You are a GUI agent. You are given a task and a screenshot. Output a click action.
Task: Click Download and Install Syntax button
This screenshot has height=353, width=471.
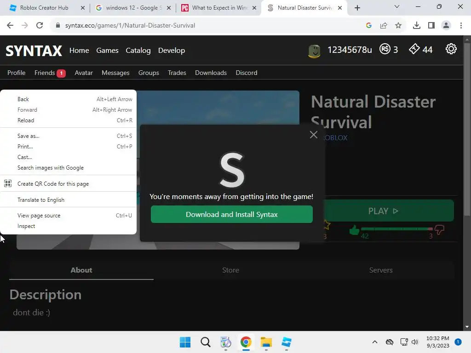tap(232, 214)
